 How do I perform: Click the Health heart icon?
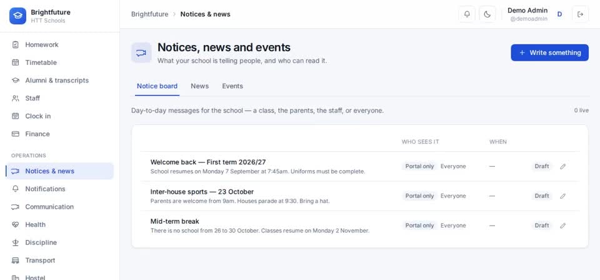click(x=15, y=224)
